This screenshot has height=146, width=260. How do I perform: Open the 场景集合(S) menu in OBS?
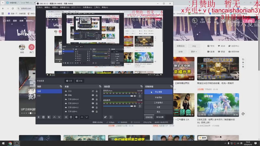[x=87, y=7]
